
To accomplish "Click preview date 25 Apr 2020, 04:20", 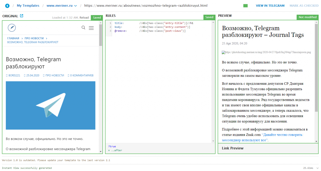I will pyautogui.click(x=235, y=43).
